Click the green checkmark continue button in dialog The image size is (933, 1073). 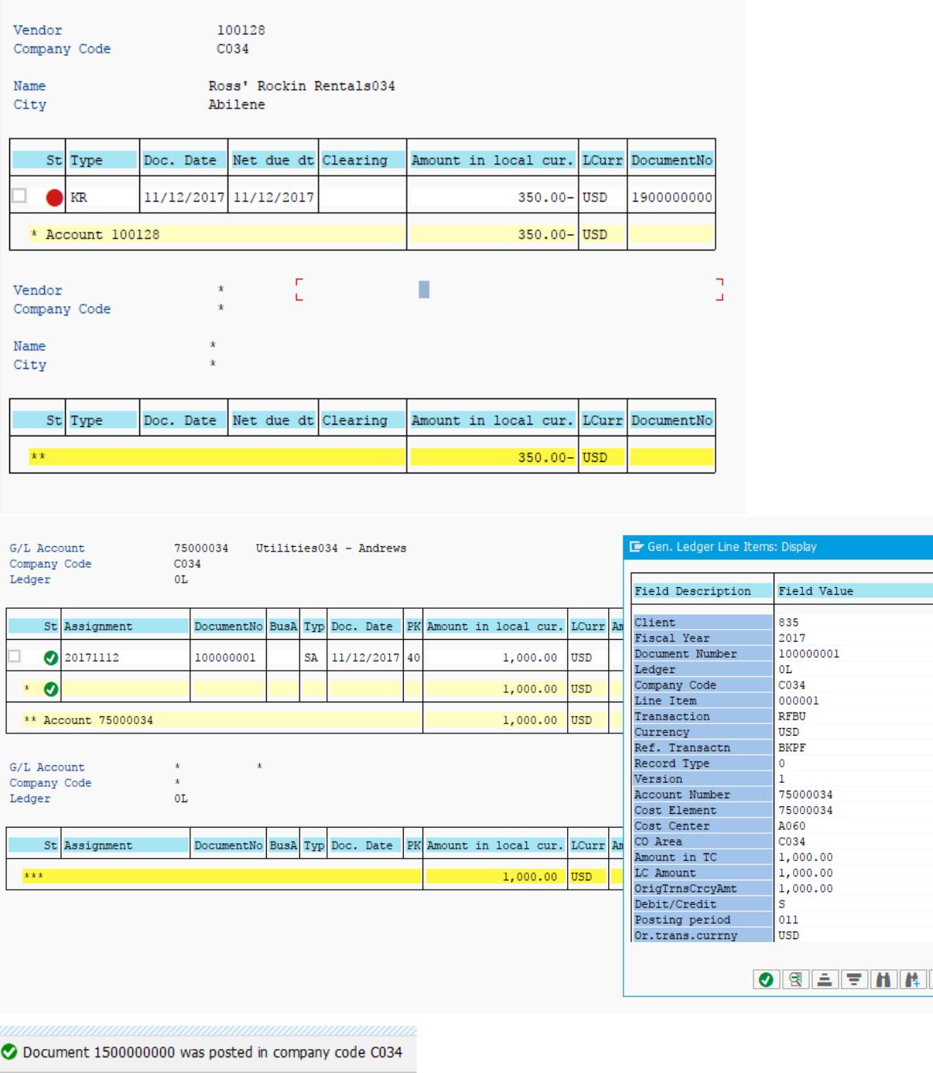(766, 979)
